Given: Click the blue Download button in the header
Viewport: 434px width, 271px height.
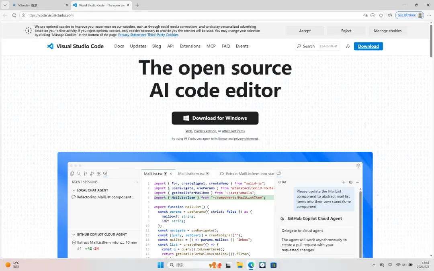Looking at the screenshot, I should [368, 46].
